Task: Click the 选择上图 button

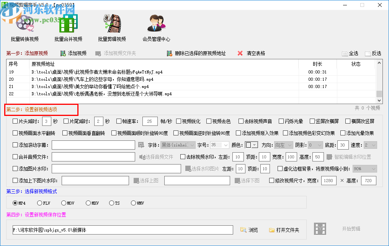Action: (146, 181)
